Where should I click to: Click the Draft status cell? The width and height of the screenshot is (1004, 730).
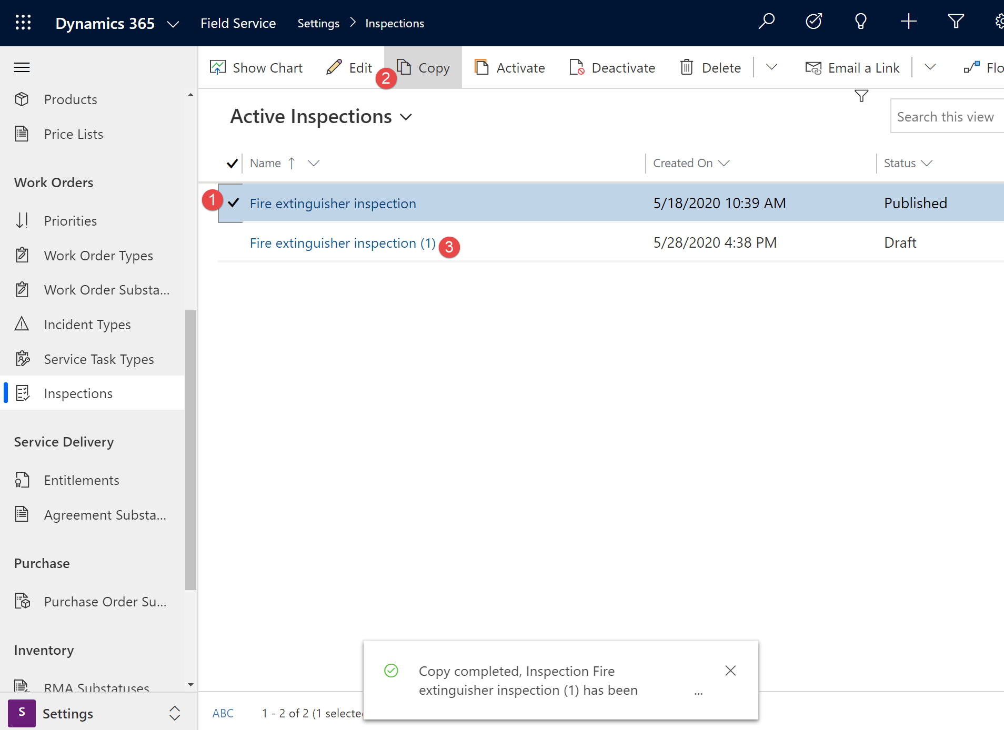click(900, 243)
